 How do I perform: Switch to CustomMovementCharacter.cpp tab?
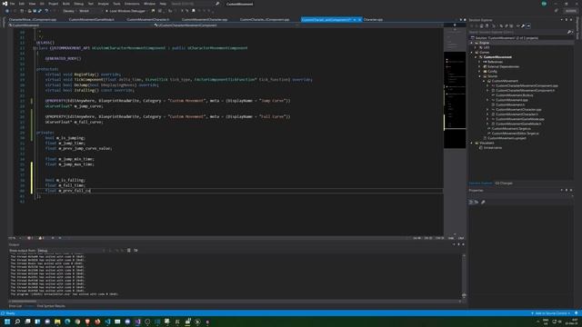coord(205,19)
